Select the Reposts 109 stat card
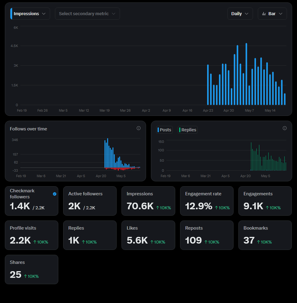The height and width of the screenshot is (303, 297). pyautogui.click(x=207, y=235)
